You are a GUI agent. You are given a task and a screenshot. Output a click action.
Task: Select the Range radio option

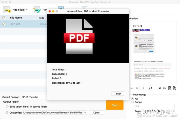[132, 102]
